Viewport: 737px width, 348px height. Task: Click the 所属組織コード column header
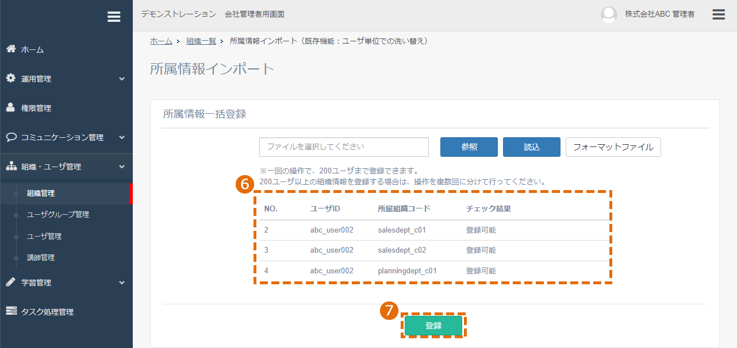click(x=404, y=209)
